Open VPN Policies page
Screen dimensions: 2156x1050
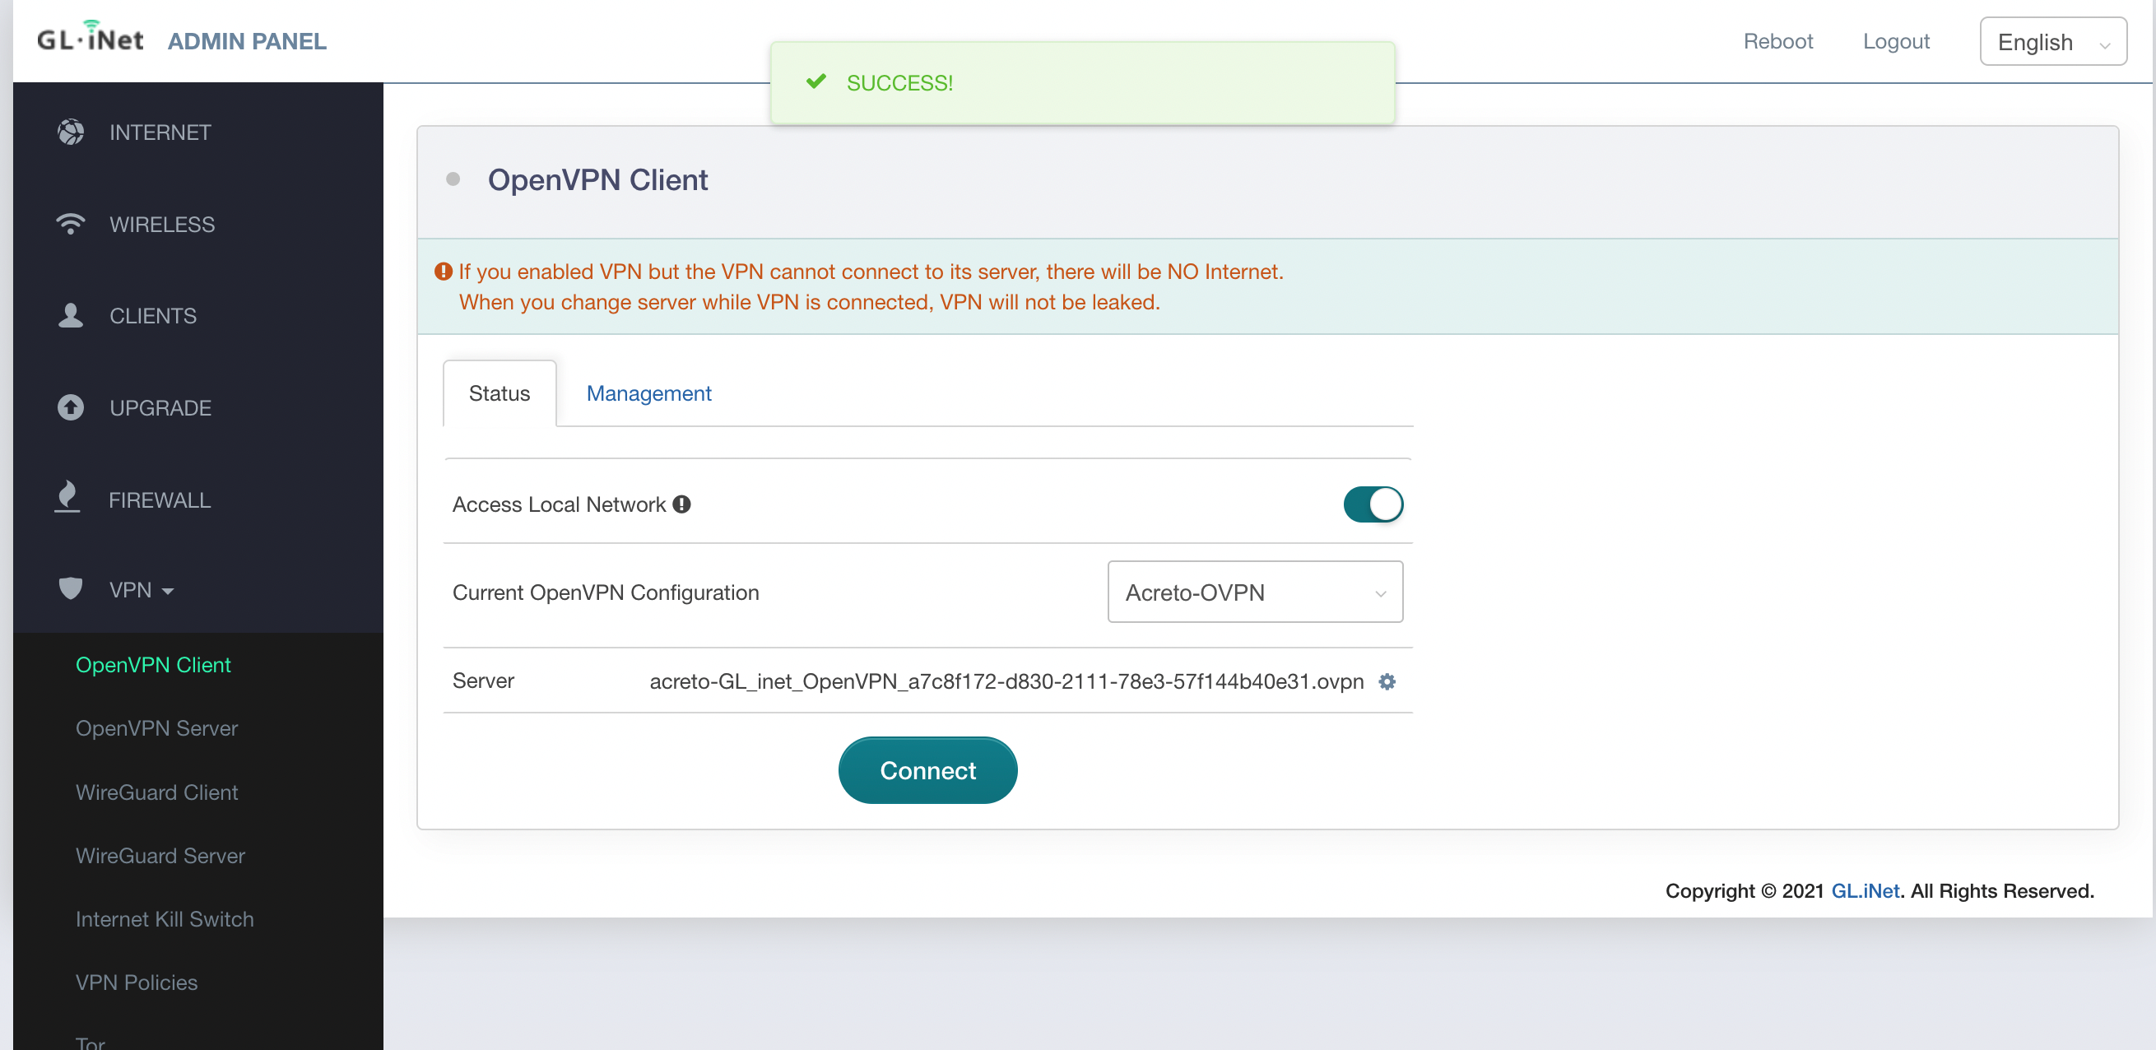coord(137,983)
